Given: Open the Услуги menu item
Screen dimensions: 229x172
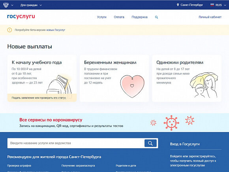Looking at the screenshot, I should click(101, 17).
